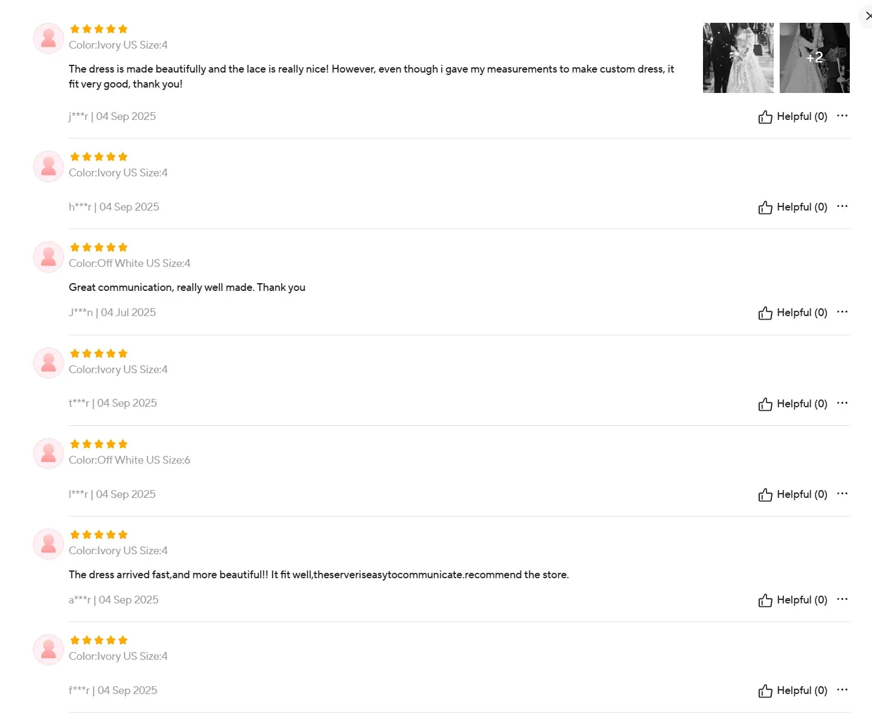Image resolution: width=872 pixels, height=715 pixels.
Task: Click thumbs-up icon on l***r's review
Action: (x=765, y=495)
